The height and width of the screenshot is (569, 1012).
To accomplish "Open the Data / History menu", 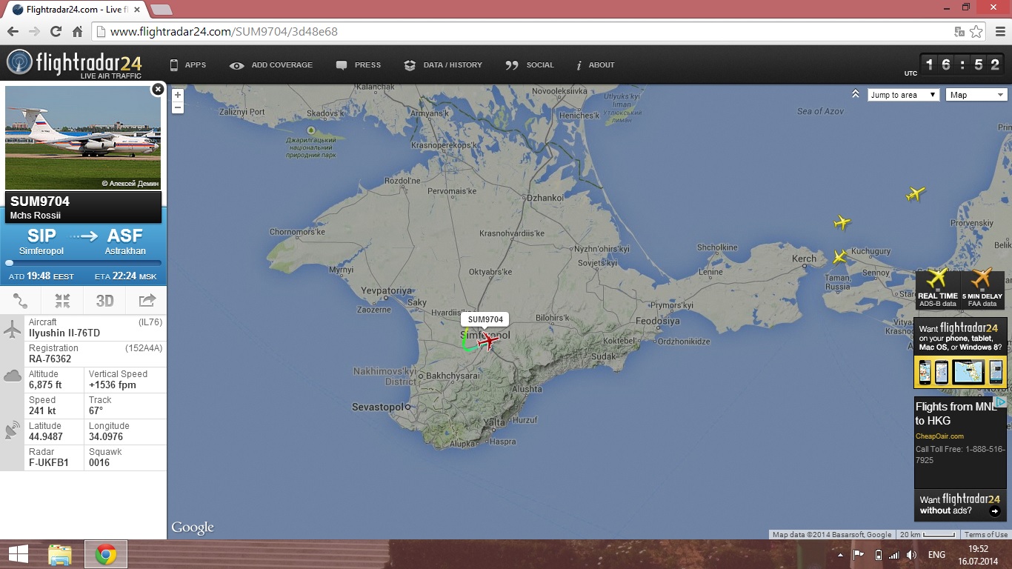I will click(443, 65).
